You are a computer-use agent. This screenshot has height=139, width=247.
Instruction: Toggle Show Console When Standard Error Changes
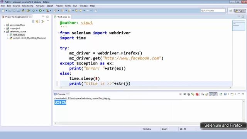click(x=215, y=94)
